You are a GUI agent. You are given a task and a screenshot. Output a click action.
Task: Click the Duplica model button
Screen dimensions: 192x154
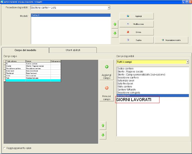[136, 40]
